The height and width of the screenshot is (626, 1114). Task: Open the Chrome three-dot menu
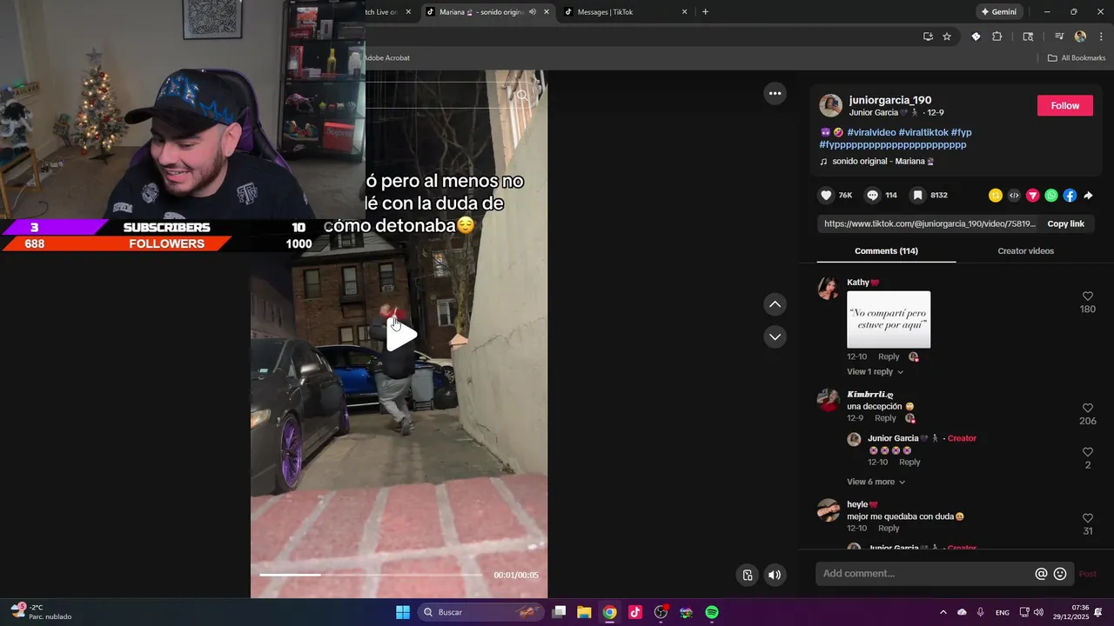(x=1101, y=37)
